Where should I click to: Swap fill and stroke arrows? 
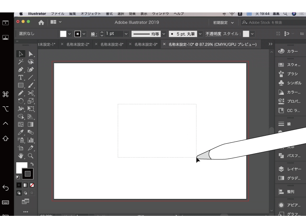pos(32,164)
